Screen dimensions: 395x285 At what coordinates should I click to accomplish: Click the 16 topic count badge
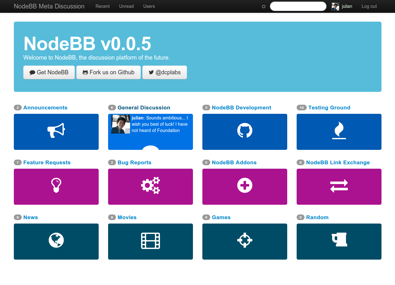tap(302, 108)
